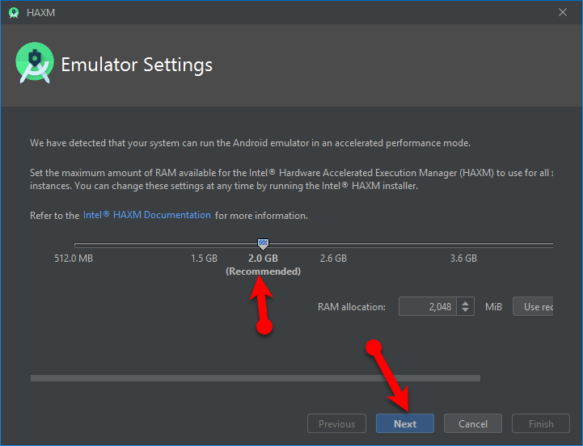Cancel the HAXM setup wizard
Screen dimensions: 583x446
[x=473, y=424]
